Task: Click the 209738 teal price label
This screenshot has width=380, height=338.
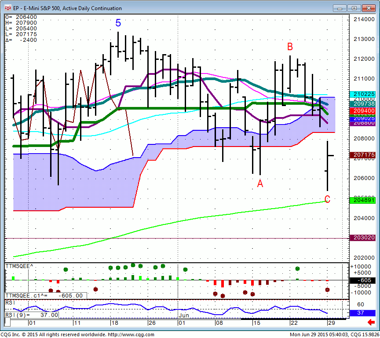Action: click(362, 104)
